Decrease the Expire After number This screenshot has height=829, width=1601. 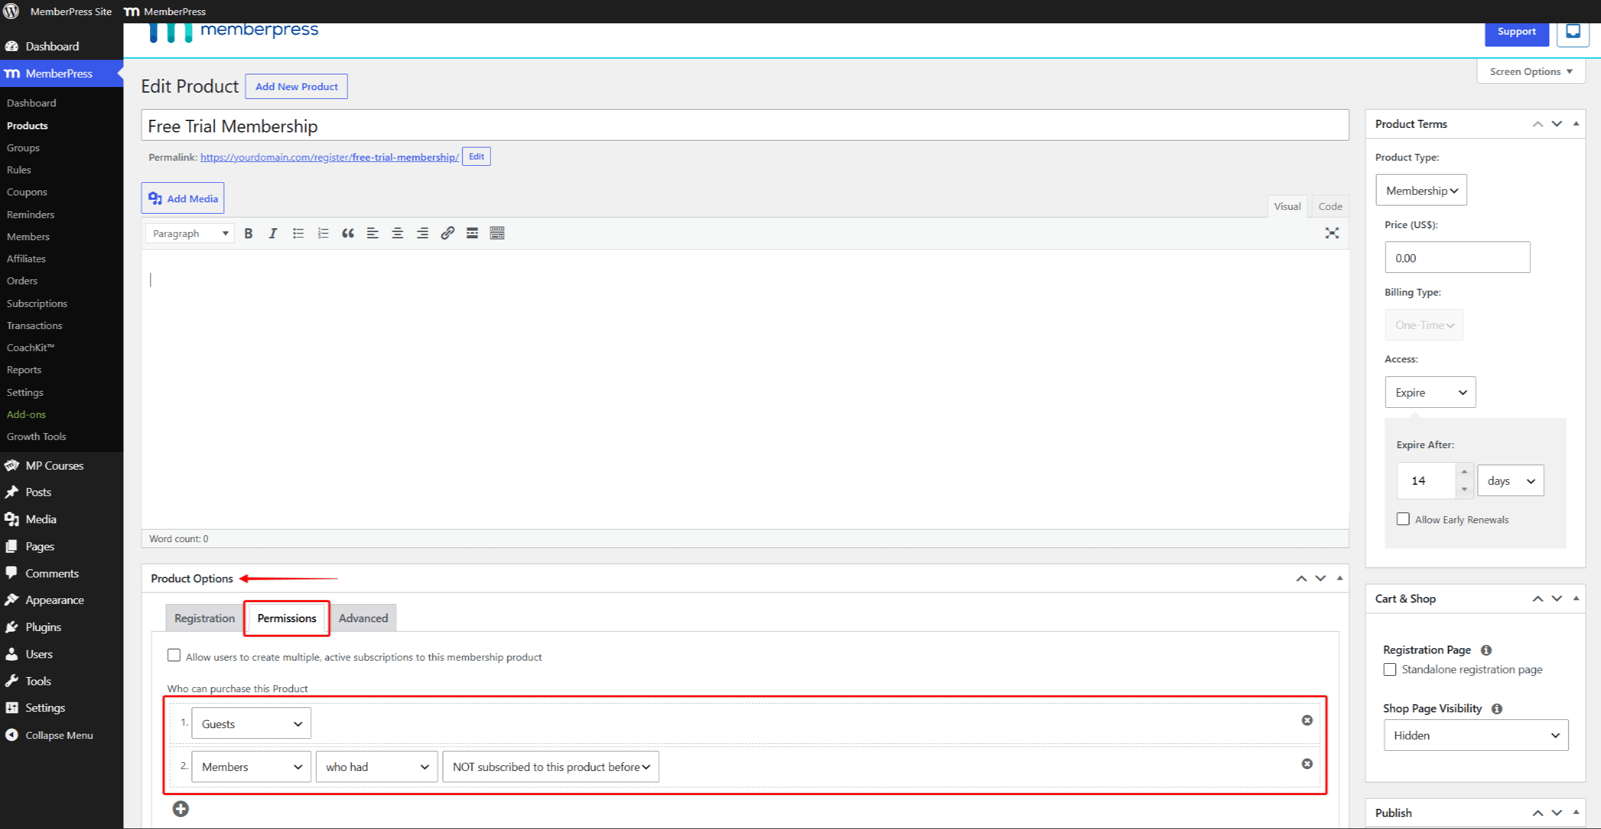pos(1464,489)
